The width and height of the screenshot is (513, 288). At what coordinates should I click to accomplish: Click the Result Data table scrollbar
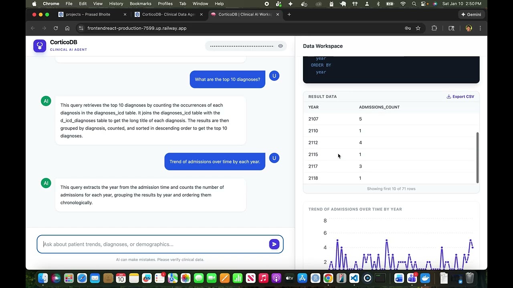477,158
